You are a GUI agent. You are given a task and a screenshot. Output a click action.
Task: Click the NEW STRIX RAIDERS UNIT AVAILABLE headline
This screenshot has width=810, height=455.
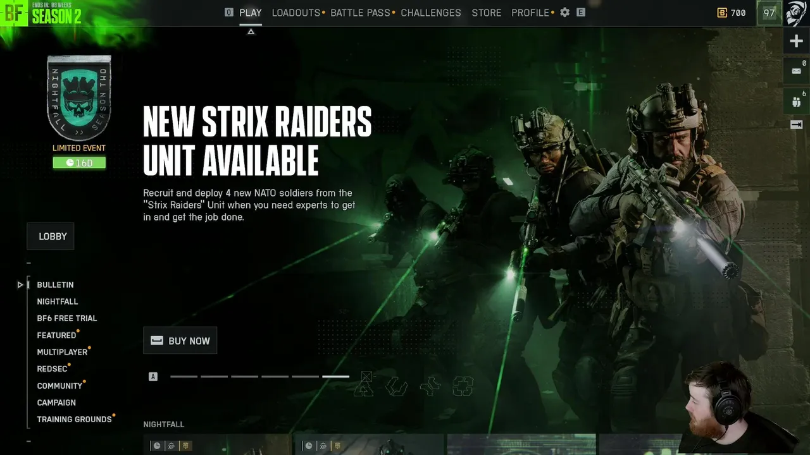tap(257, 141)
